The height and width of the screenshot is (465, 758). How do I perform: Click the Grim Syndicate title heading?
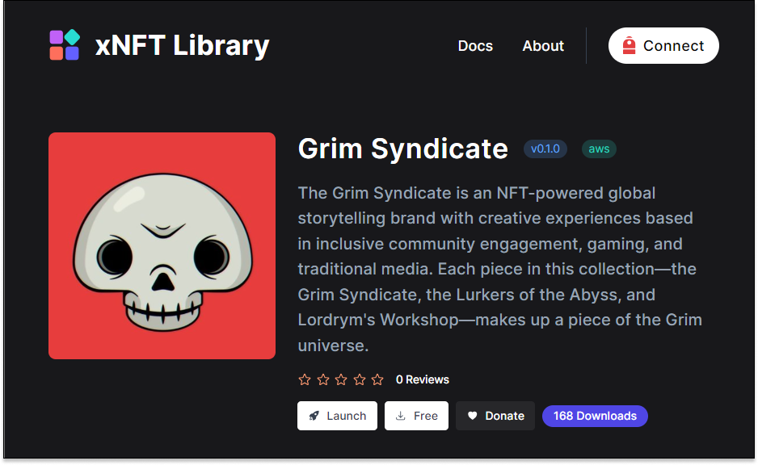coord(402,149)
